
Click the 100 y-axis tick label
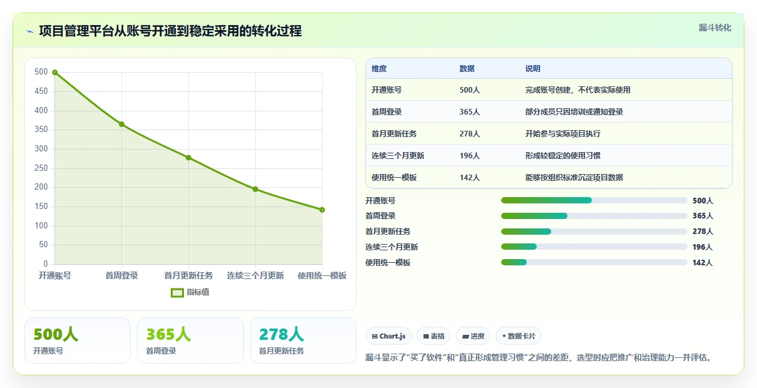41,225
